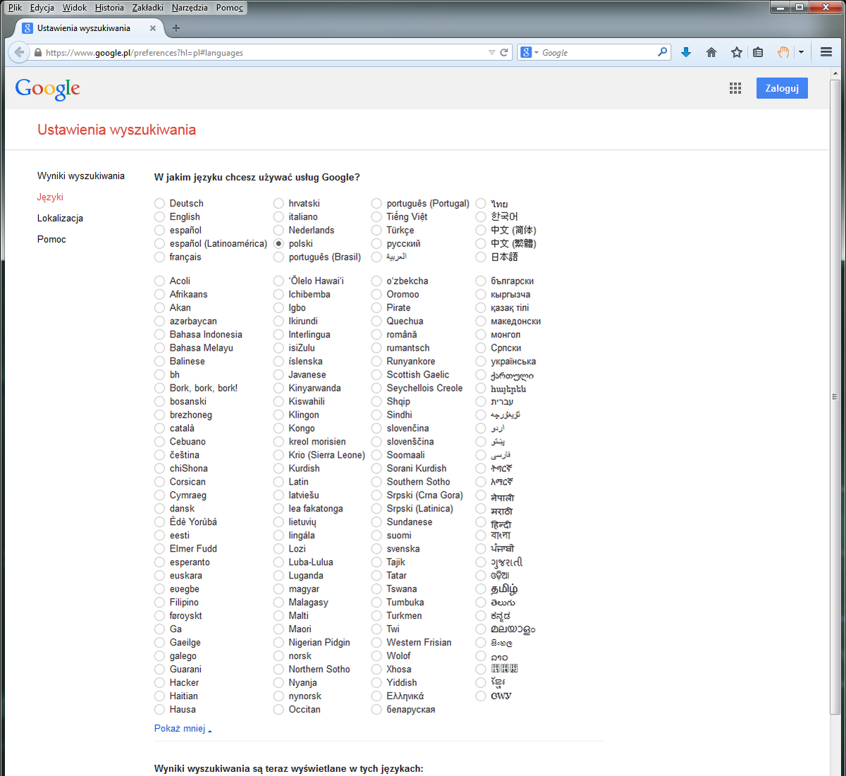Open the Narzędzia menu
The height and width of the screenshot is (776, 846).
pos(190,8)
